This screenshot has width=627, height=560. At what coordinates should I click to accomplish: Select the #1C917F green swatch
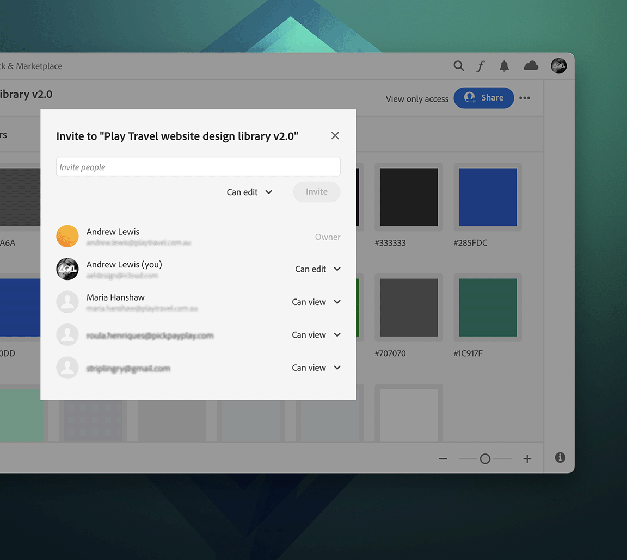[488, 308]
